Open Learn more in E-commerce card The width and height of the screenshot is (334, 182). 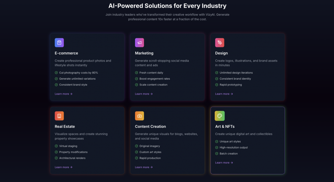pyautogui.click(x=63, y=94)
